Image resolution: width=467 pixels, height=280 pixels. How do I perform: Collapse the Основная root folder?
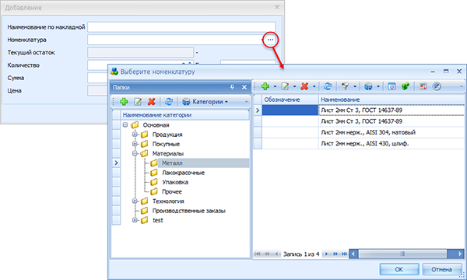(x=125, y=125)
